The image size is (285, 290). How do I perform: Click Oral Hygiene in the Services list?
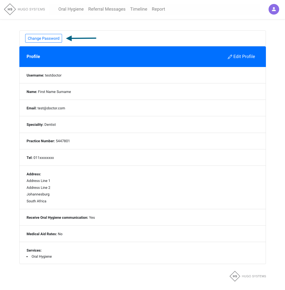pyautogui.click(x=42, y=257)
